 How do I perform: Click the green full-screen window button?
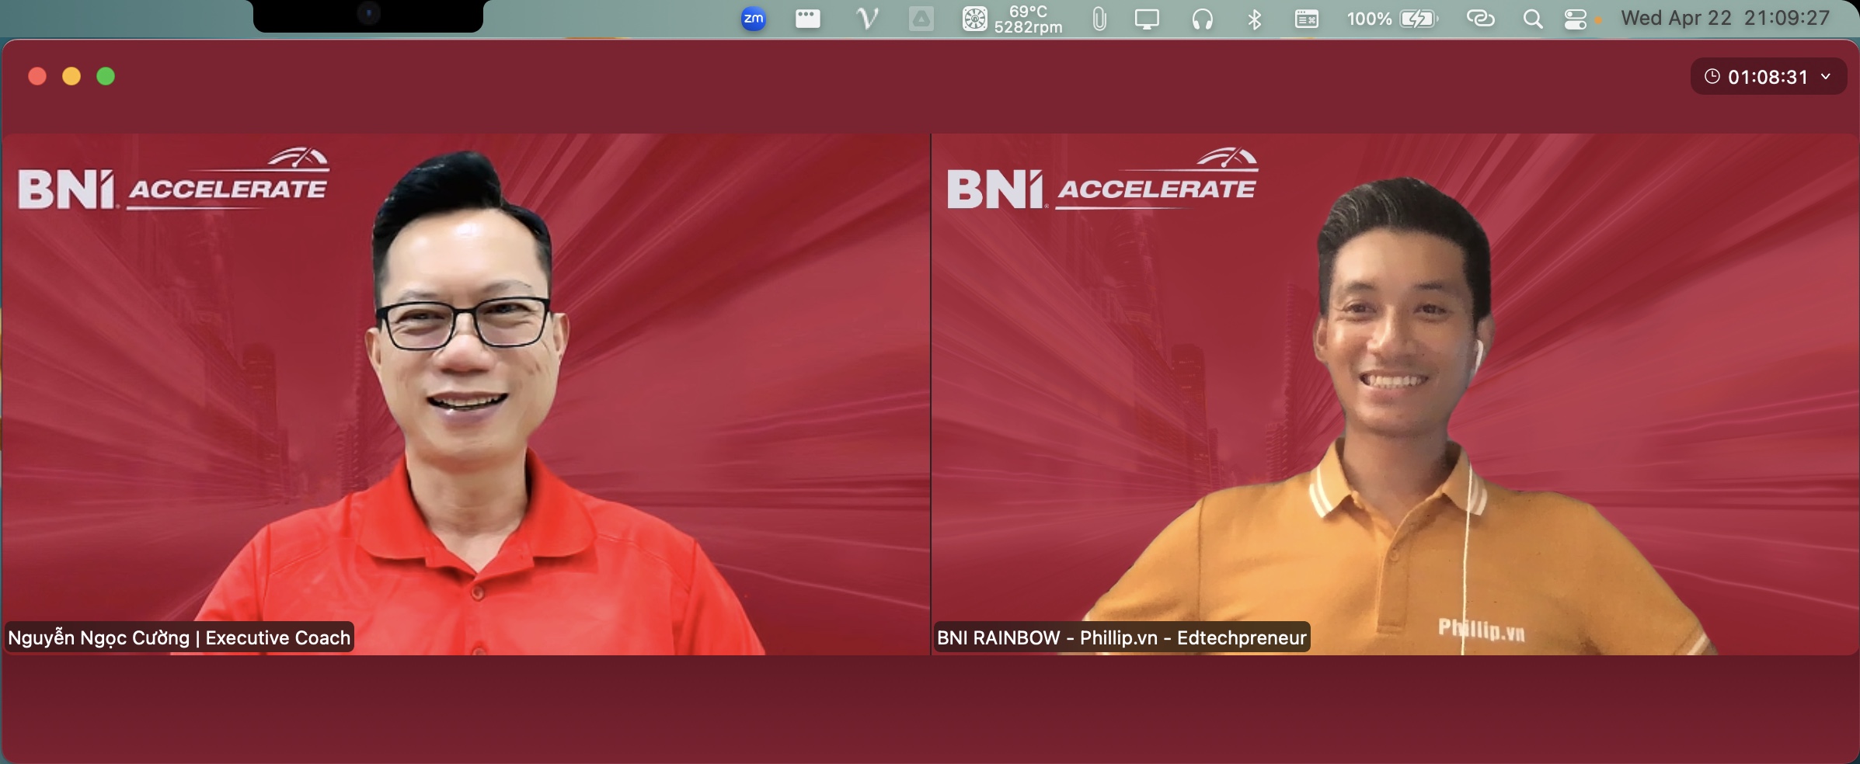click(x=106, y=76)
